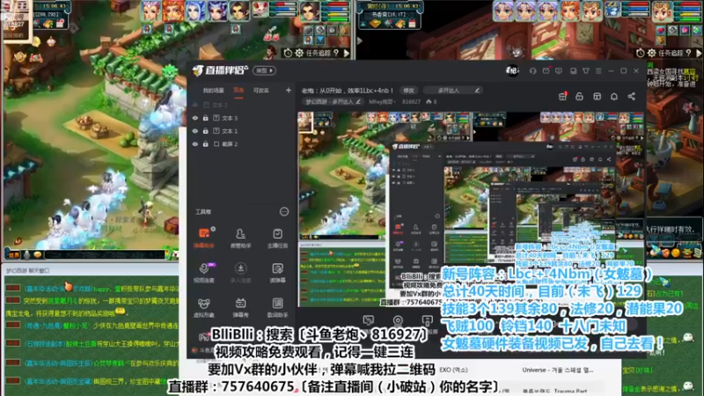Open the mail inbox icon

(x=546, y=71)
